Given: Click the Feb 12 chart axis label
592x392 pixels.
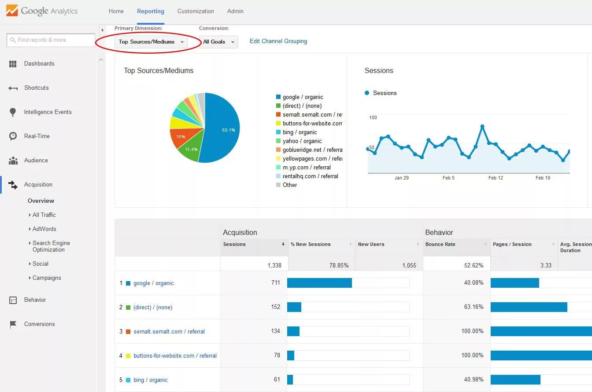Looking at the screenshot, I should pos(496,178).
